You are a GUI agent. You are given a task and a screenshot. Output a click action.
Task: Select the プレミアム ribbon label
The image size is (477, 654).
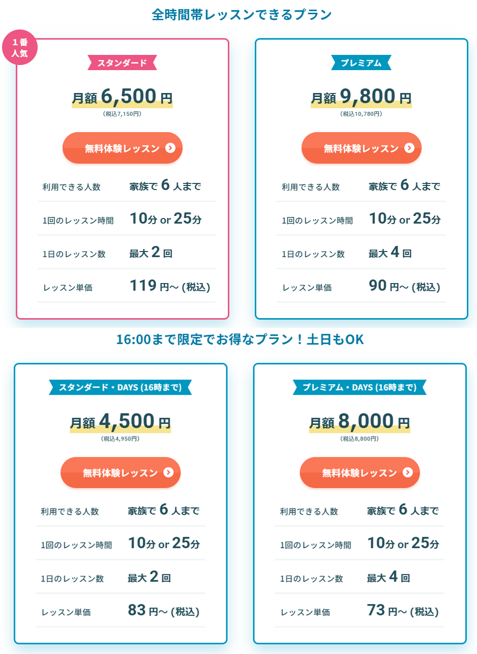[361, 63]
